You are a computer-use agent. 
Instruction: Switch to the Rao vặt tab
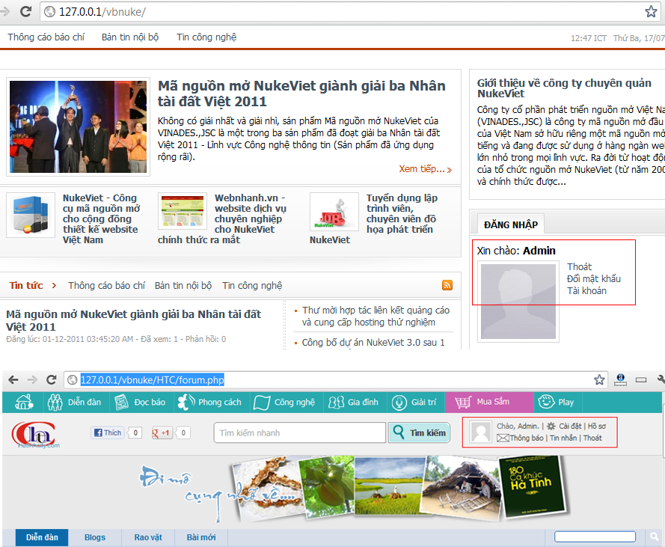(148, 537)
